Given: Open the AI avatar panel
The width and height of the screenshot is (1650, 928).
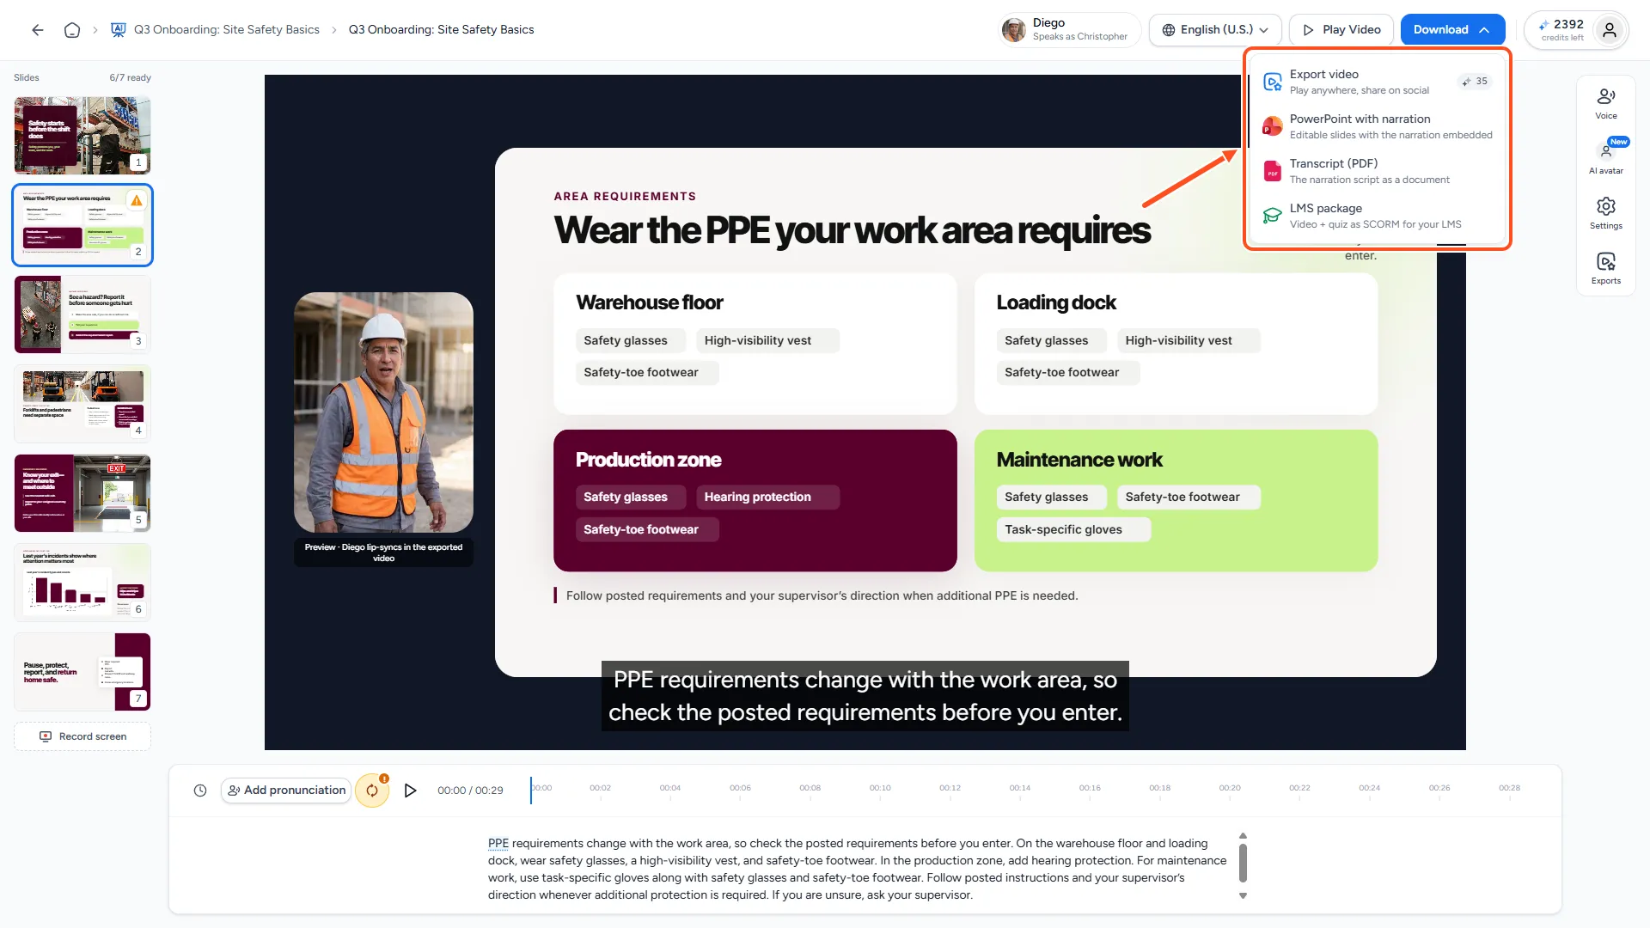Looking at the screenshot, I should pos(1605,158).
